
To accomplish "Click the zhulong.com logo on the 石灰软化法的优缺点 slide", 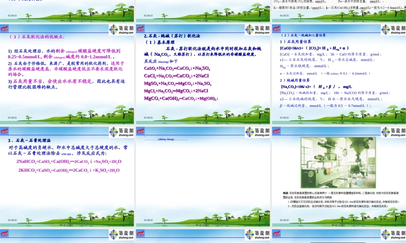I will [121, 30].
